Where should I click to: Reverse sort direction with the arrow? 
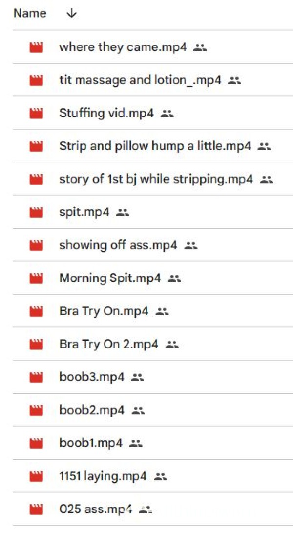pos(71,14)
